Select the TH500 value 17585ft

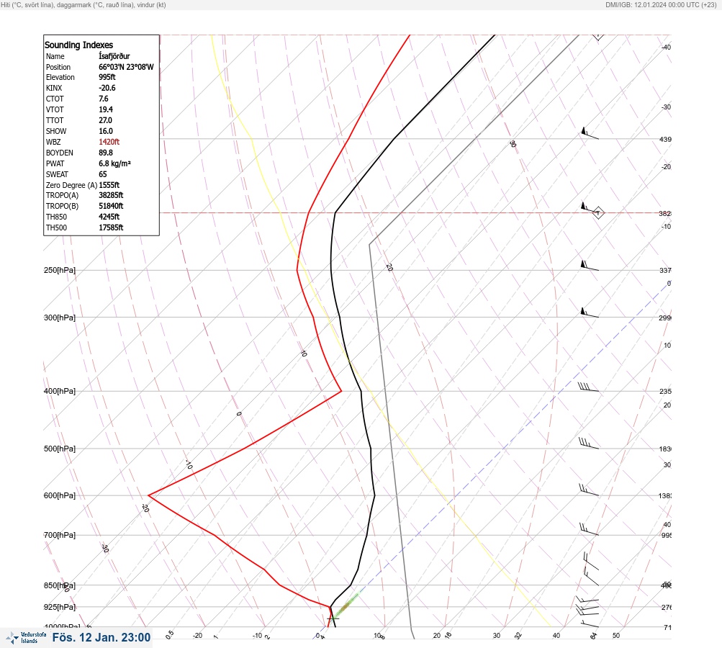click(x=111, y=228)
